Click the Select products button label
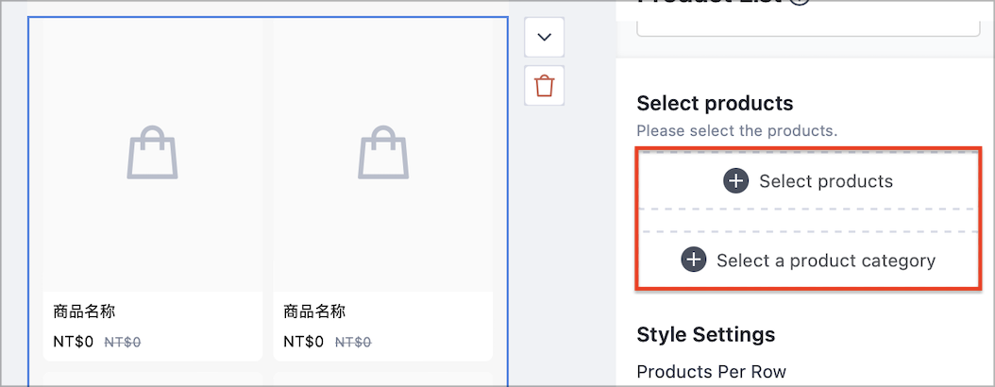The image size is (995, 387). [826, 181]
